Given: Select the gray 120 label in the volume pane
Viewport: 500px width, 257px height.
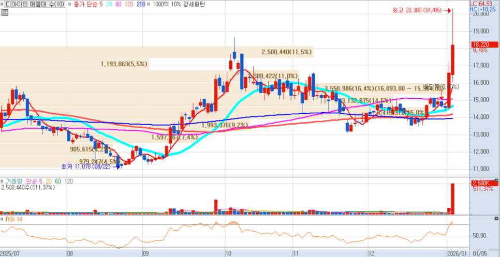Looking at the screenshot, I should pos(68,181).
